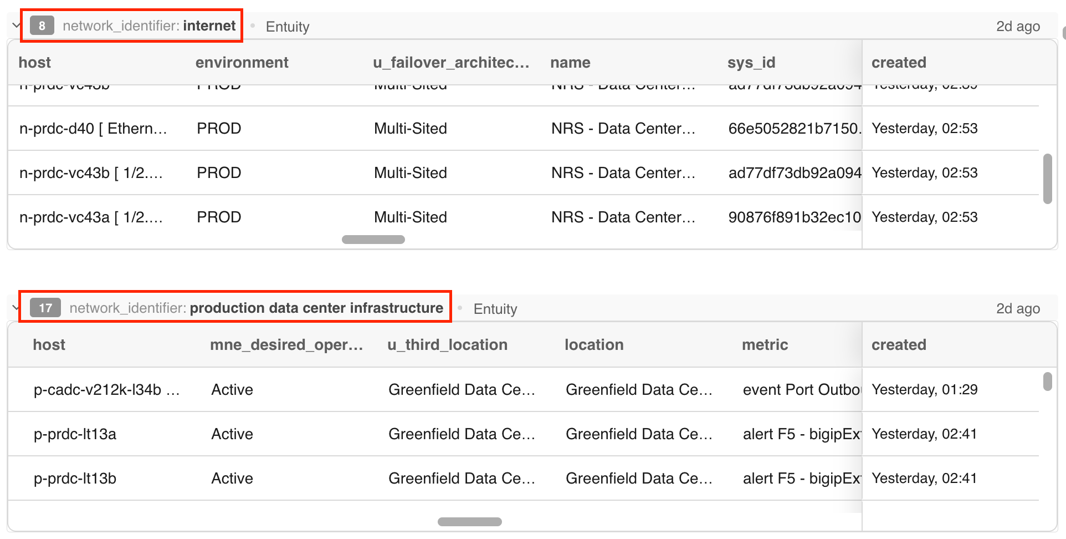Click metric event Port Outbo cell
The width and height of the screenshot is (1066, 539).
point(802,390)
